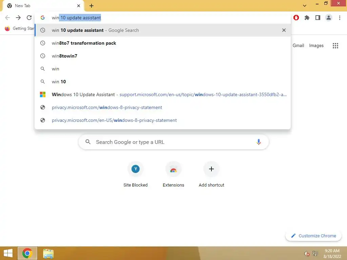The image size is (347, 260).
Task: Open the privacy.microsoft.com/windows-8-privacy-statement suggestion
Action: (x=163, y=107)
